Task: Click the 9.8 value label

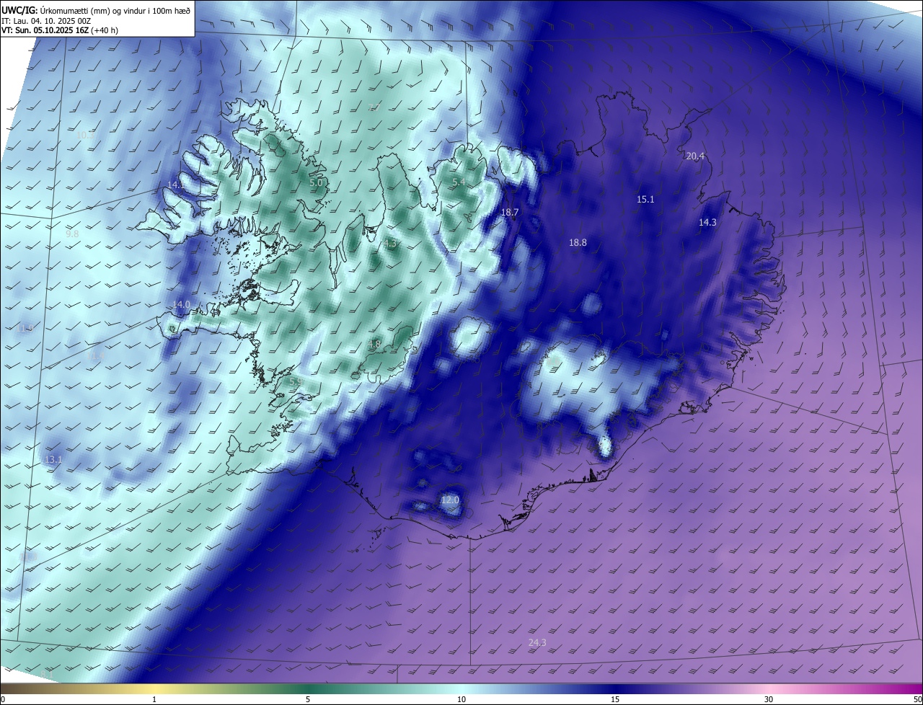Action: (x=72, y=234)
